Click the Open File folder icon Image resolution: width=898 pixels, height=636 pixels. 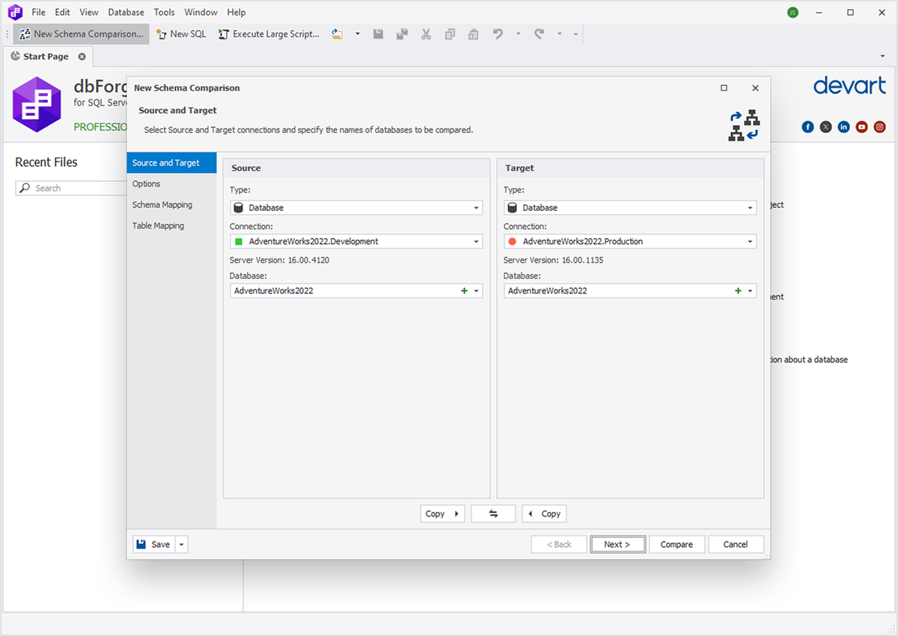pos(337,34)
